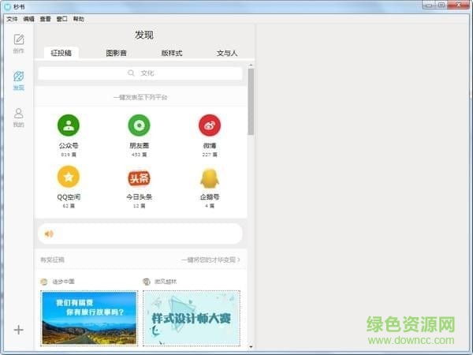Select the 今日头条 platform icon
This screenshot has height=355, width=473.
tap(139, 177)
